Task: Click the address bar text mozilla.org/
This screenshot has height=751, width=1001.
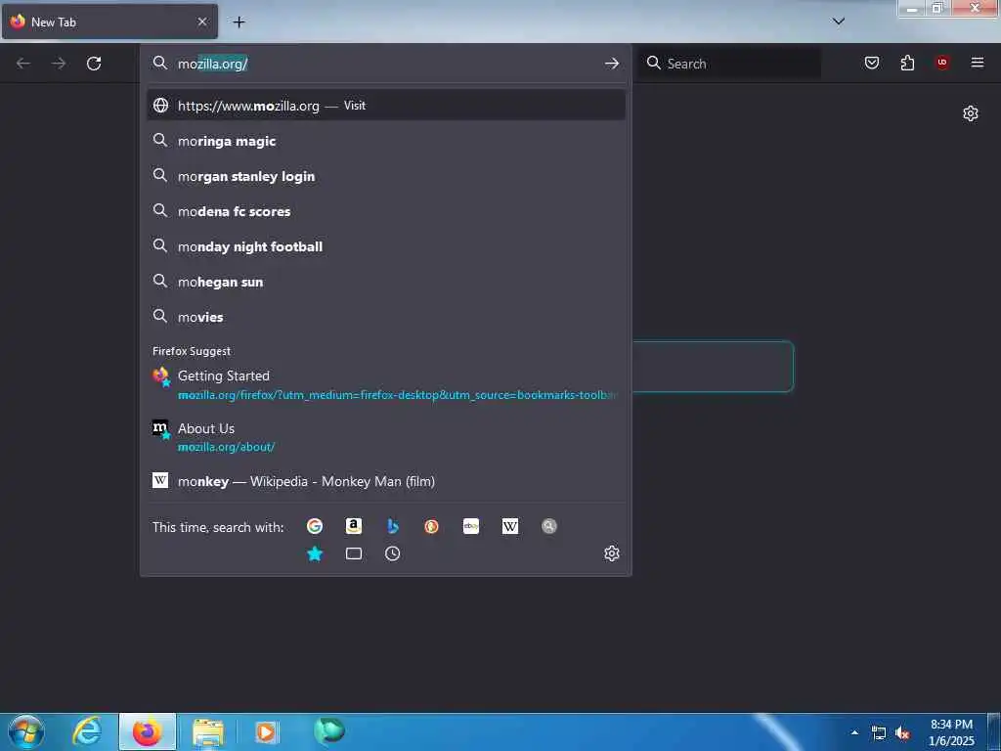Action: [x=212, y=64]
